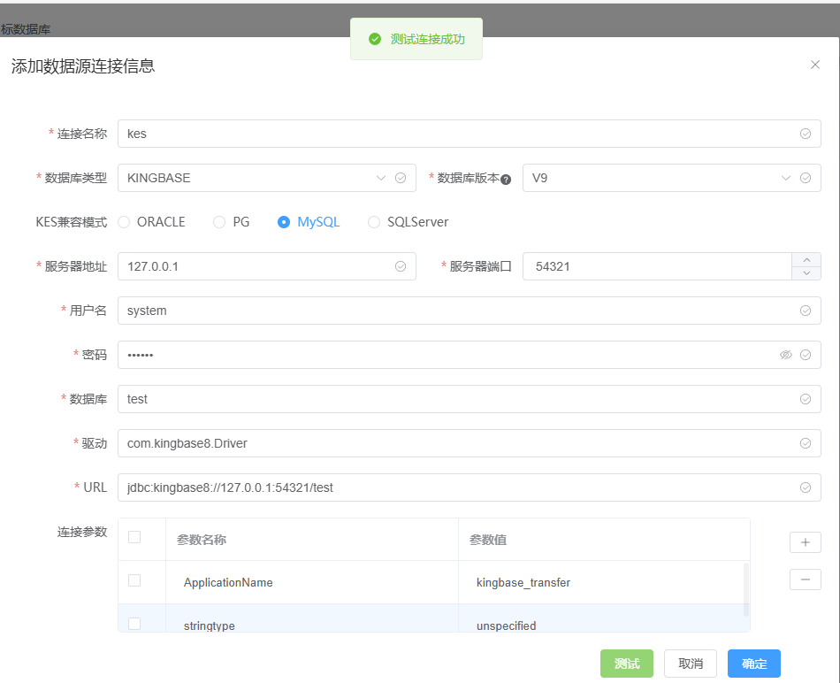
Task: Click the plus icon to add parameter
Action: pos(806,542)
